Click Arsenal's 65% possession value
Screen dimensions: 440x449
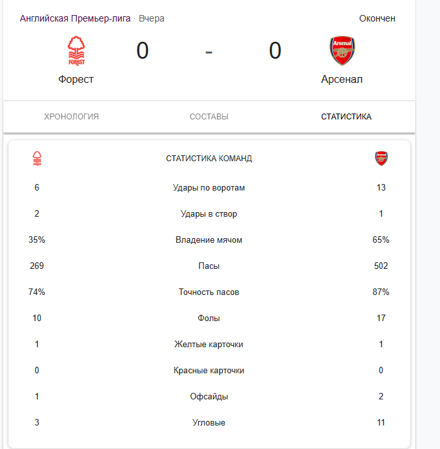point(381,240)
